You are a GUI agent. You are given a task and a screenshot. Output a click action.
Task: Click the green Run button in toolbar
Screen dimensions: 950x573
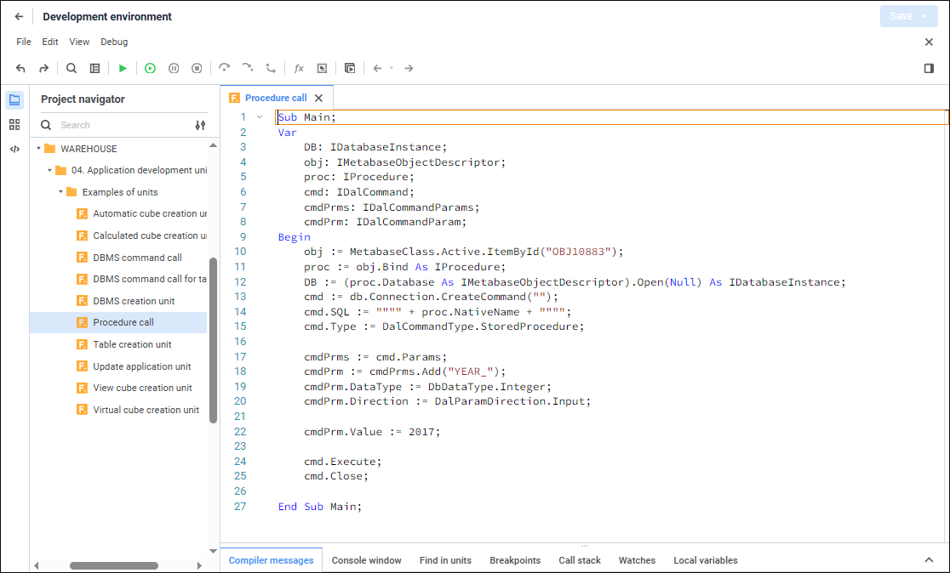click(x=123, y=68)
